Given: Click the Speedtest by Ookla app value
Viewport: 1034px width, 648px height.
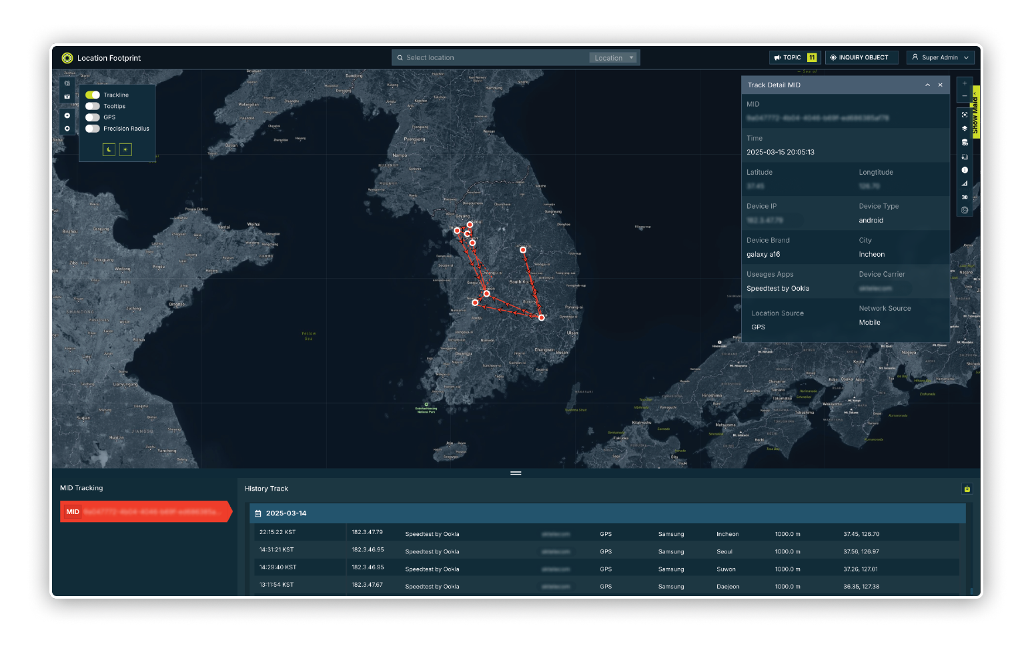Looking at the screenshot, I should [778, 289].
